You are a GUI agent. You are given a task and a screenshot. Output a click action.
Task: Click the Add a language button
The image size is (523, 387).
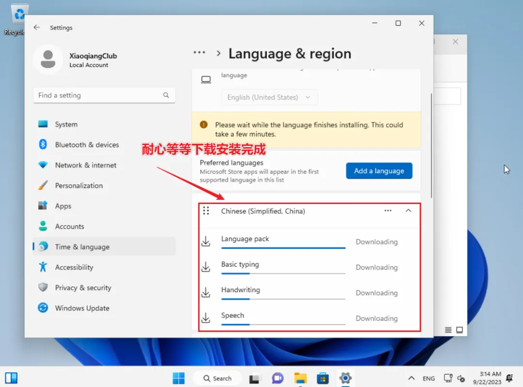click(x=379, y=171)
